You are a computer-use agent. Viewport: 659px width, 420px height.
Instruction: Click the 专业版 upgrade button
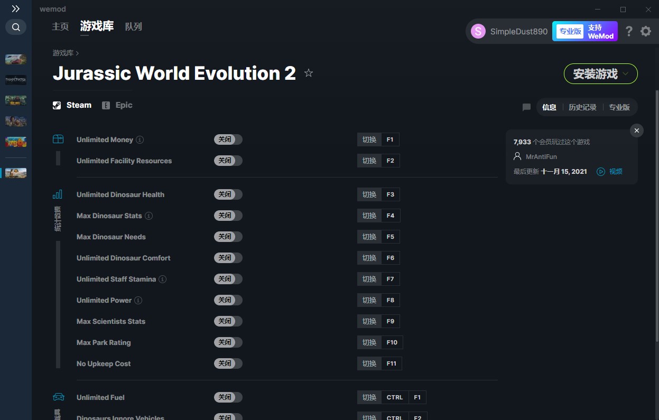tap(570, 31)
